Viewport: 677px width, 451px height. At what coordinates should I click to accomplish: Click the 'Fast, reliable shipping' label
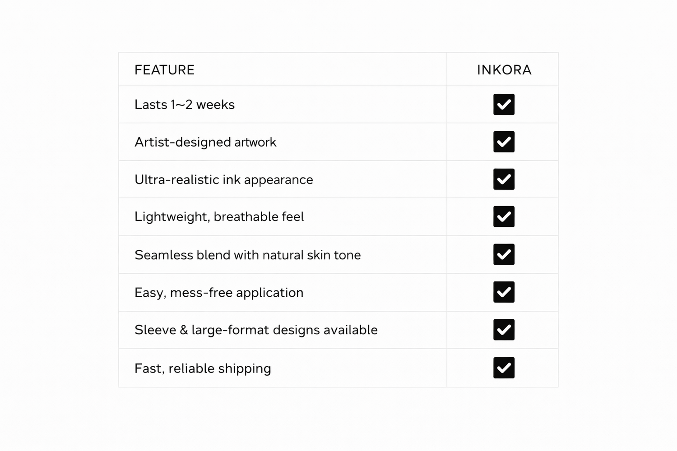pos(202,368)
